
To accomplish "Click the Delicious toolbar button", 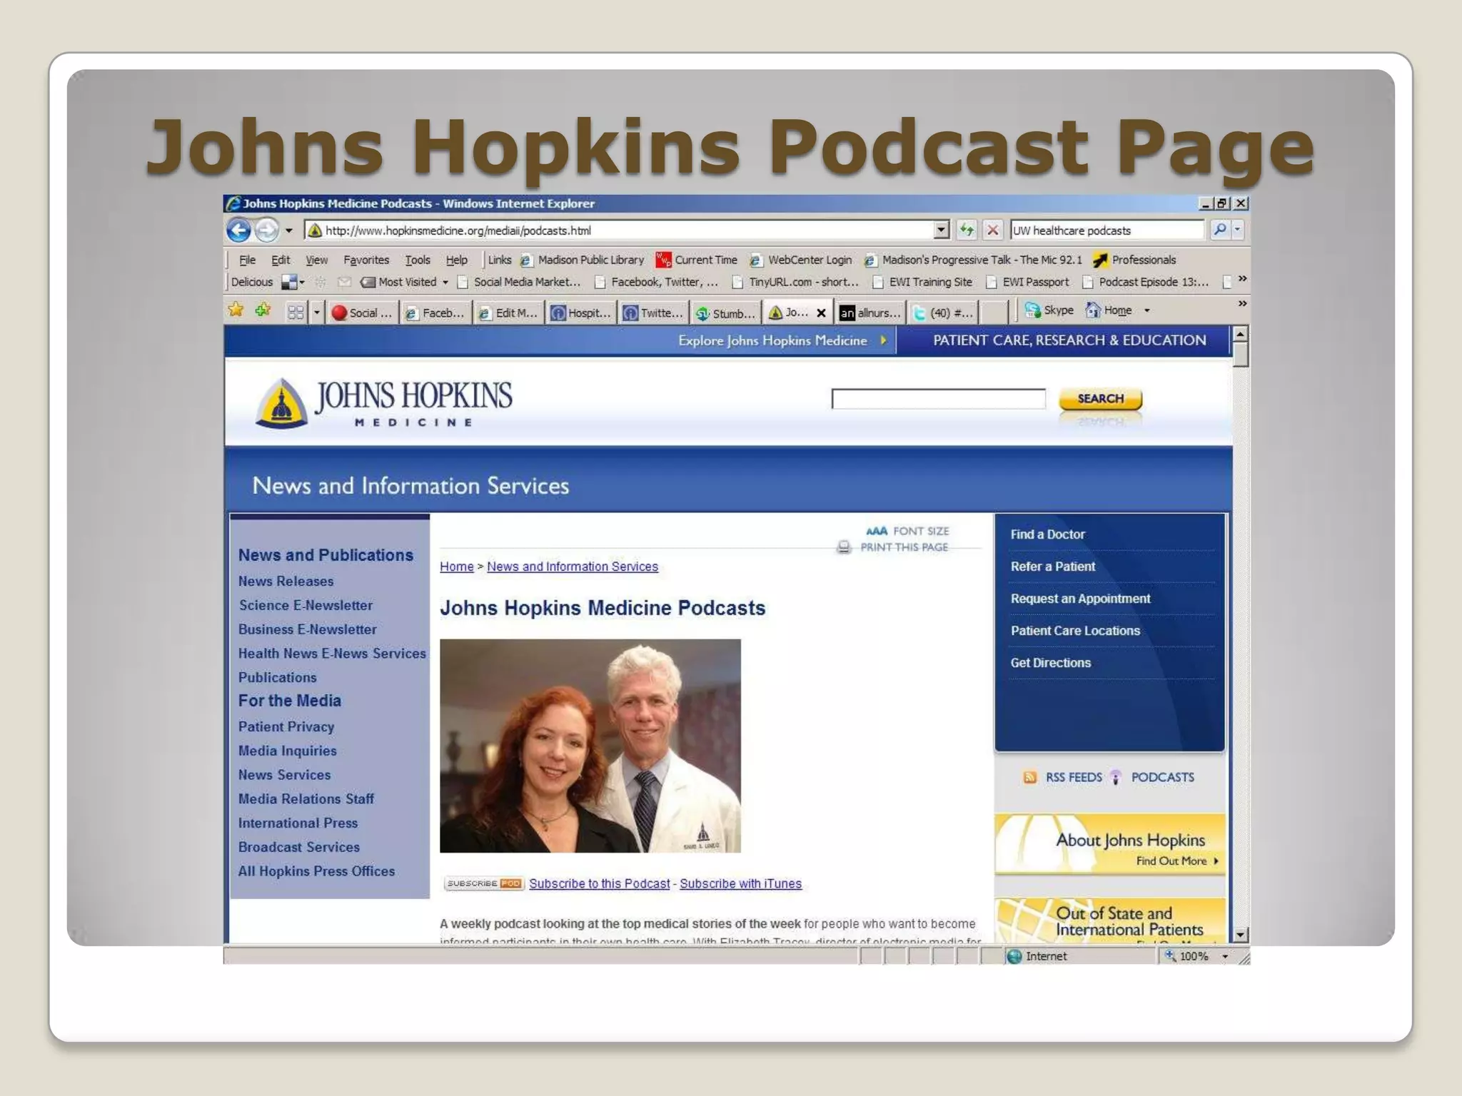I will pos(251,282).
